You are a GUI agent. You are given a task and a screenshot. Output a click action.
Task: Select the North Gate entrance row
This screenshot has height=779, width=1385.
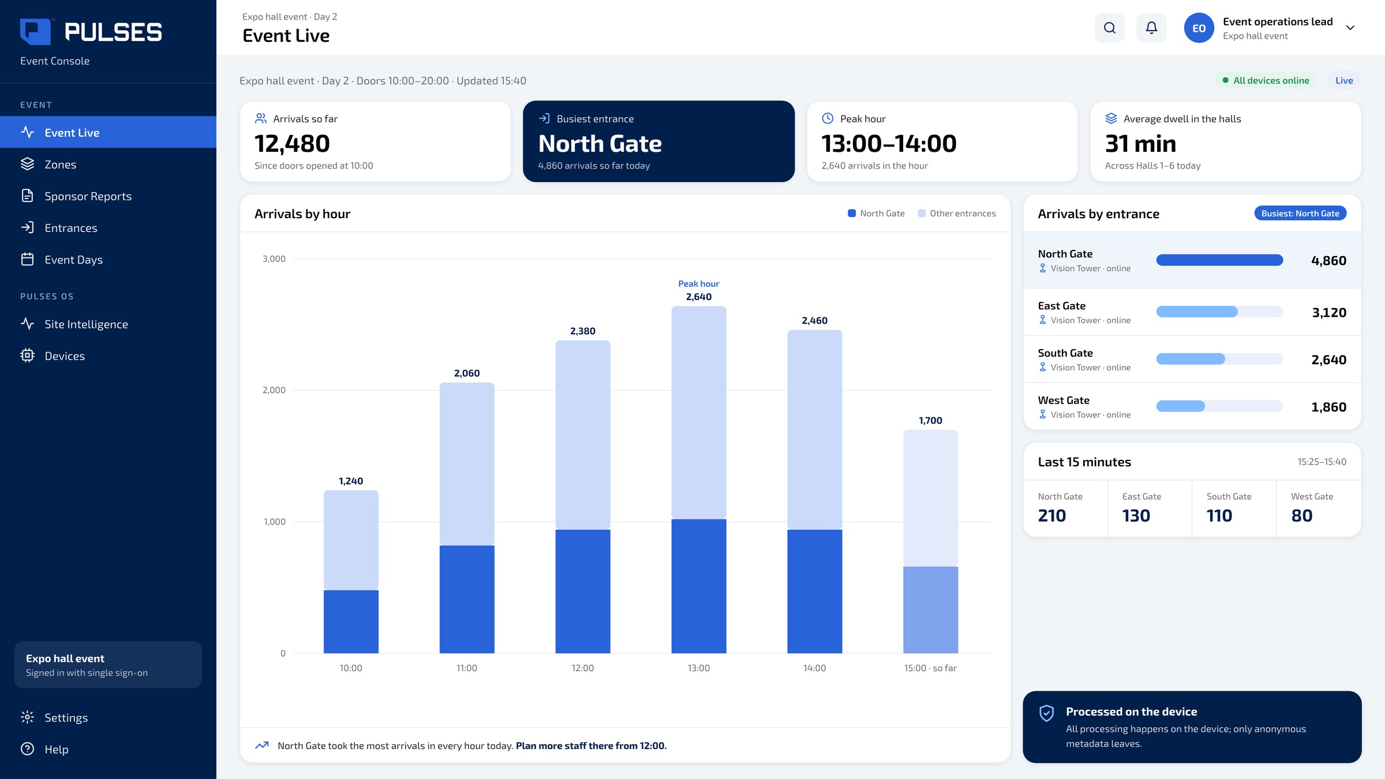click(1192, 260)
